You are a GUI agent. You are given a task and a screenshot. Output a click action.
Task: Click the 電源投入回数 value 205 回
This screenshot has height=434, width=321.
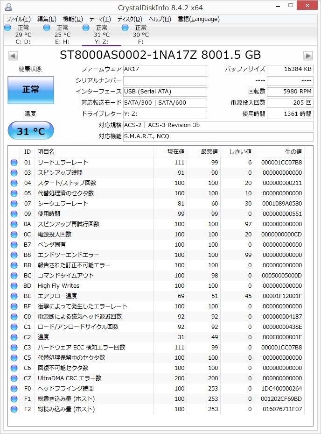(x=290, y=103)
